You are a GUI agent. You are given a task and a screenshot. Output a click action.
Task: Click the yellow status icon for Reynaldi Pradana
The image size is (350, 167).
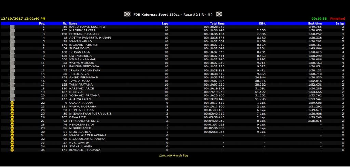tap(12, 150)
